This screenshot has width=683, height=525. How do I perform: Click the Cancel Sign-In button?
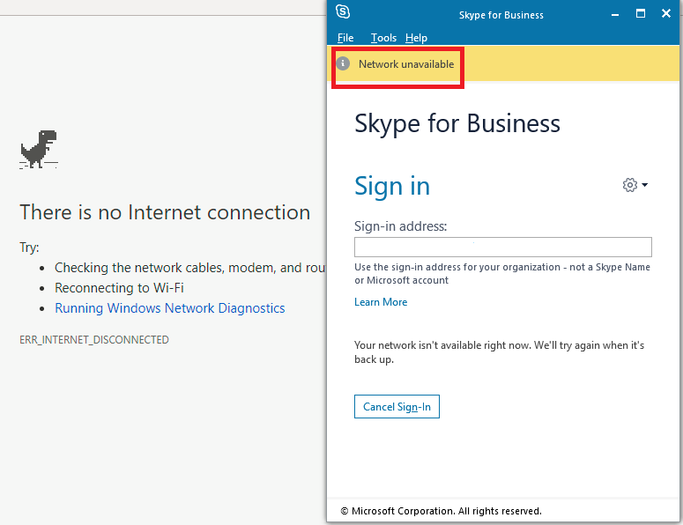click(x=397, y=407)
